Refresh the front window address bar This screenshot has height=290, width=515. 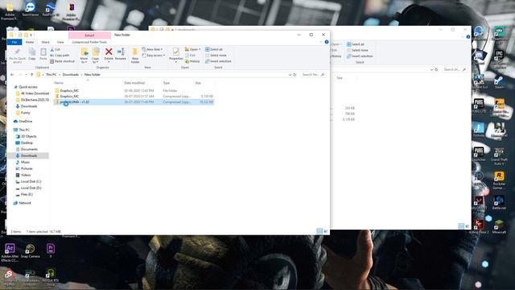coord(295,75)
